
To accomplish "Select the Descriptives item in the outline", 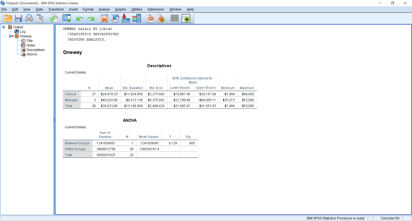I will (35, 50).
